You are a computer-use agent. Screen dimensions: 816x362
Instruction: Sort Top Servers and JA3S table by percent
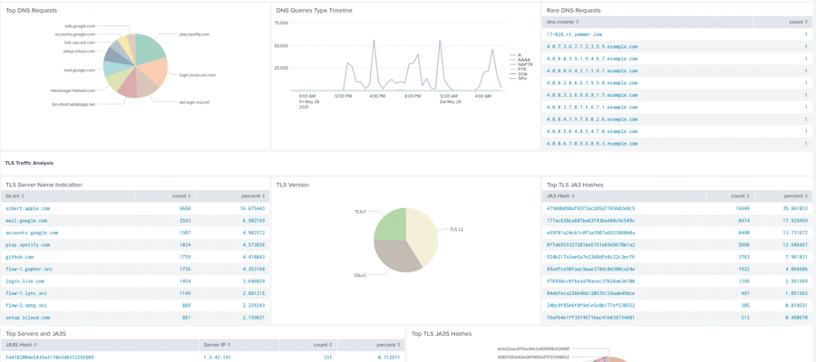pos(389,345)
